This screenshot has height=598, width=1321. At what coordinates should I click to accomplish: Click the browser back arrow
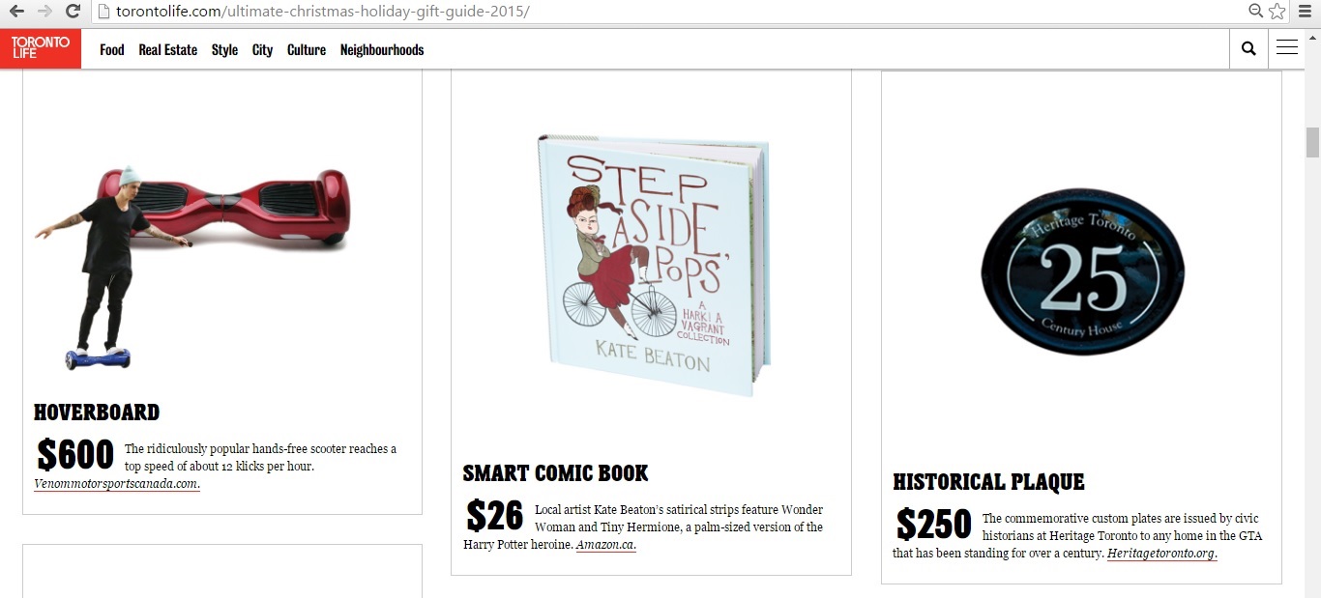(16, 12)
